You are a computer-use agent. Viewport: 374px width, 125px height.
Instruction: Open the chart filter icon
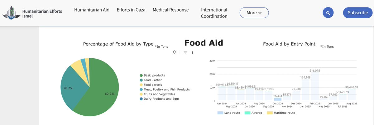pos(185,52)
